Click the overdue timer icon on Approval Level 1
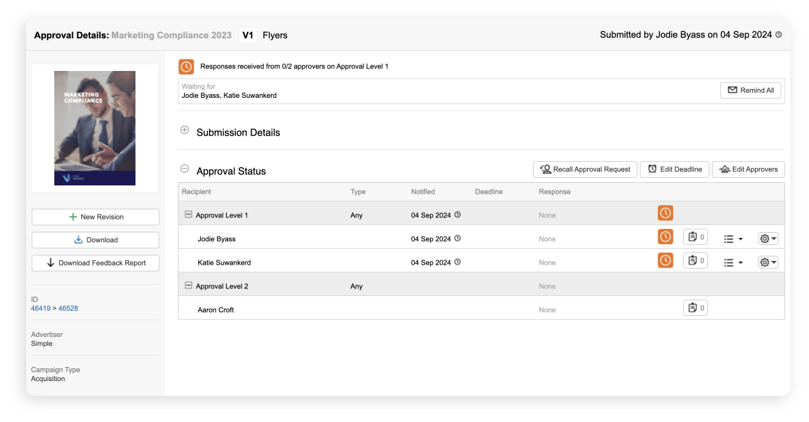Screen dimensions: 809x422 [x=665, y=212]
